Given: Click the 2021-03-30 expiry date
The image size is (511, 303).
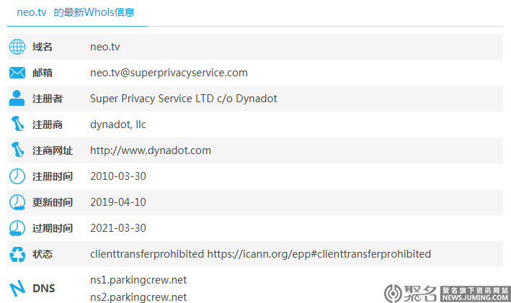Looking at the screenshot, I should click(118, 228).
